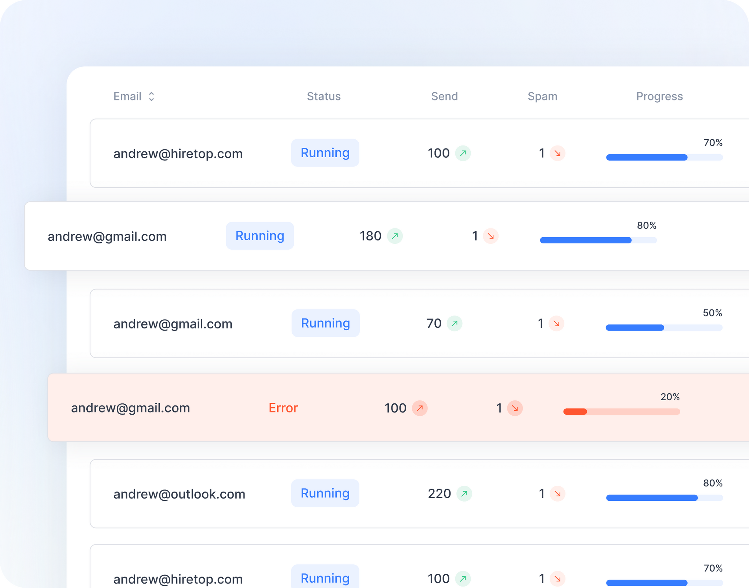Select andrew@gmail.com in the Error row
The width and height of the screenshot is (749, 588).
[130, 408]
